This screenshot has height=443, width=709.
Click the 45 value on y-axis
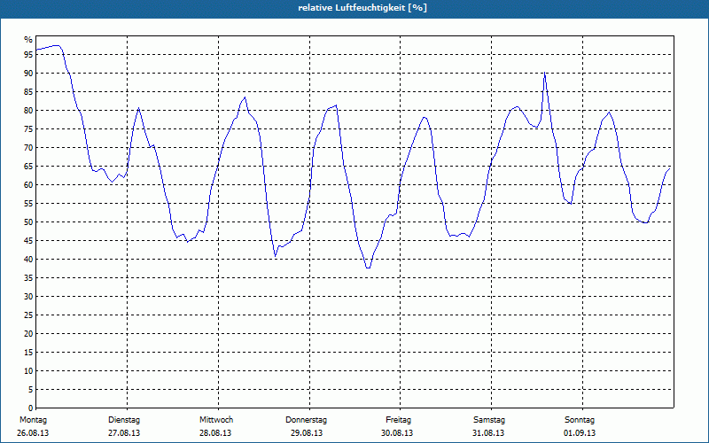click(x=28, y=240)
